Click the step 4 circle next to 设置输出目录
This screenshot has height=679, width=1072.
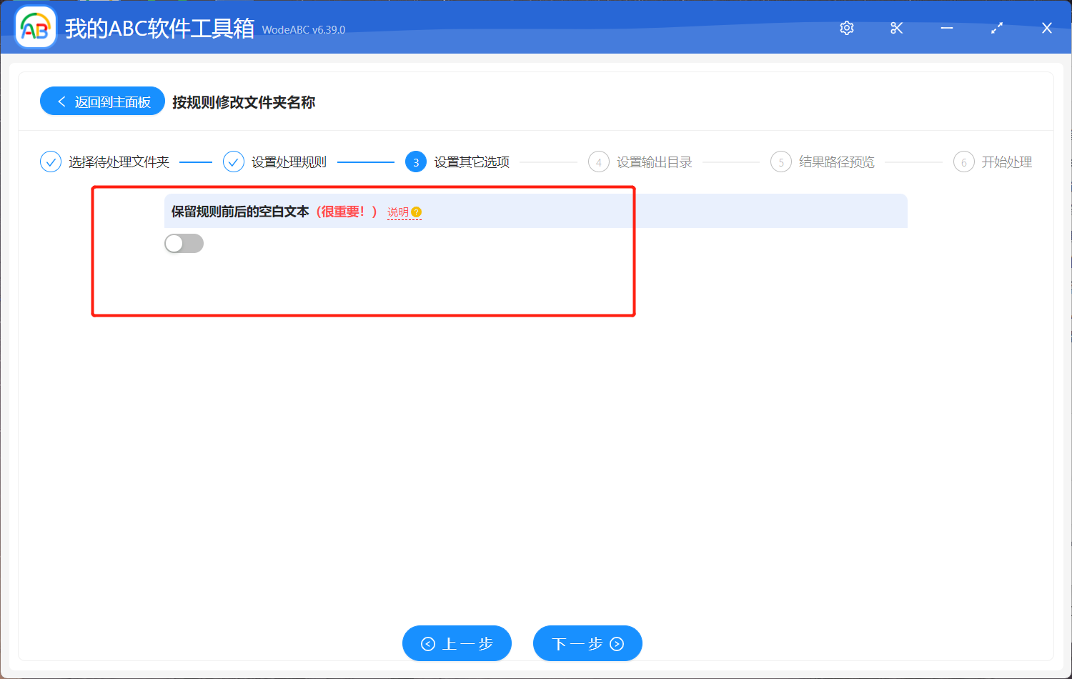pyautogui.click(x=598, y=162)
